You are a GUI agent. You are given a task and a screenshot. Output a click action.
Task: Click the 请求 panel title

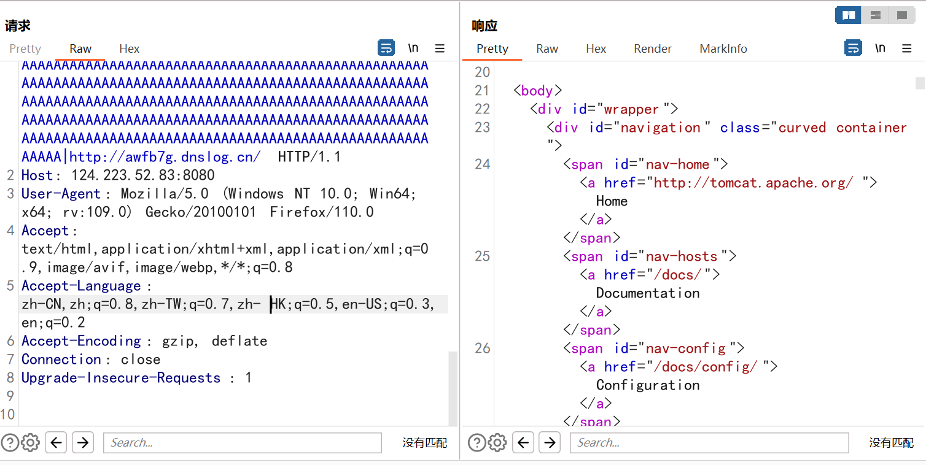(17, 26)
